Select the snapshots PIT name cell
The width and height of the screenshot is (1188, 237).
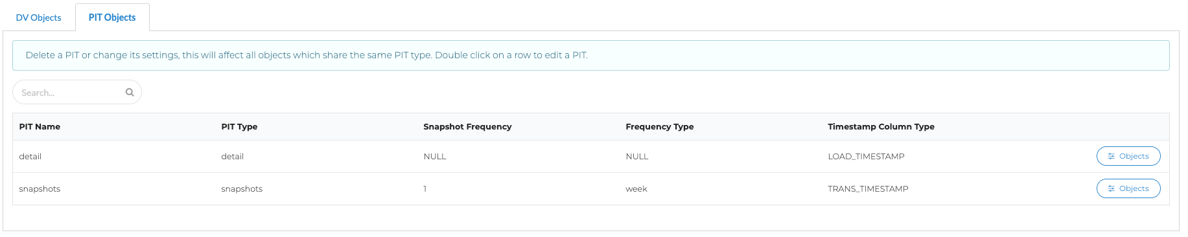coord(40,188)
